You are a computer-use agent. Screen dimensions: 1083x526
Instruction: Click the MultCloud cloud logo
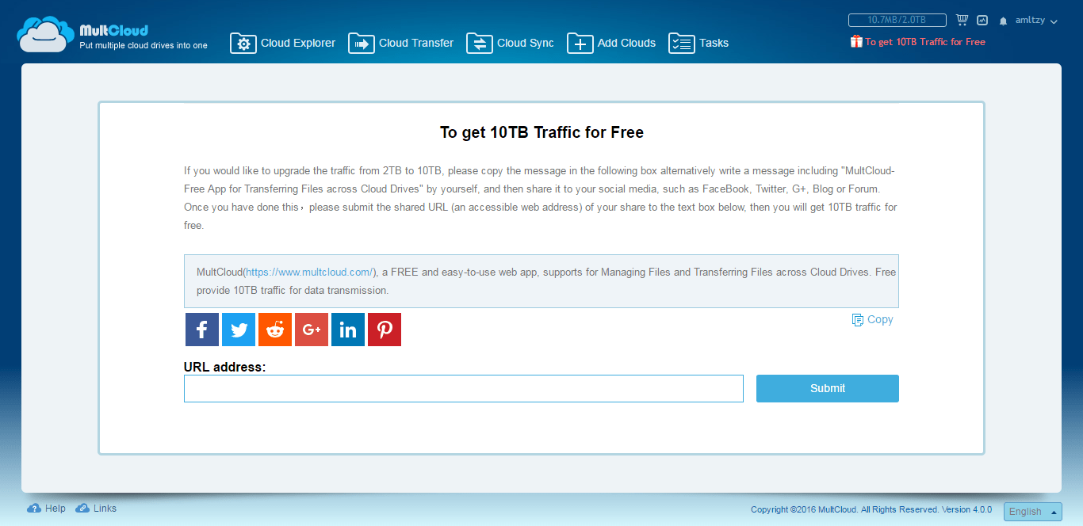coord(45,32)
